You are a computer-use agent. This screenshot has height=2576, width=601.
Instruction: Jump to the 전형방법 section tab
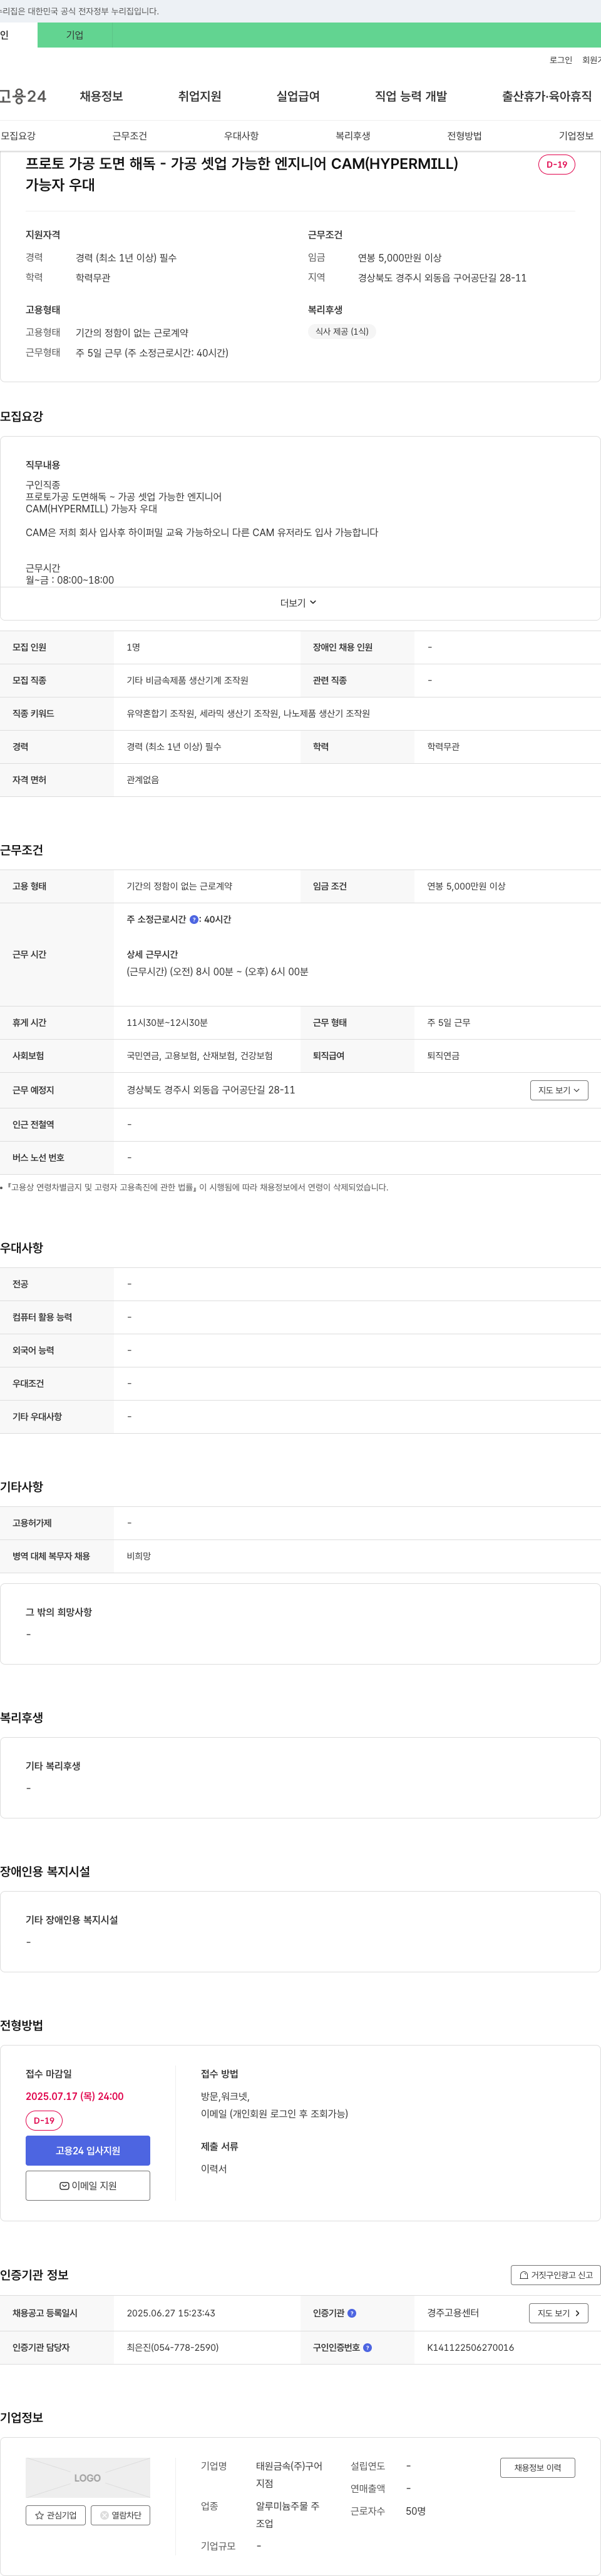coord(464,136)
